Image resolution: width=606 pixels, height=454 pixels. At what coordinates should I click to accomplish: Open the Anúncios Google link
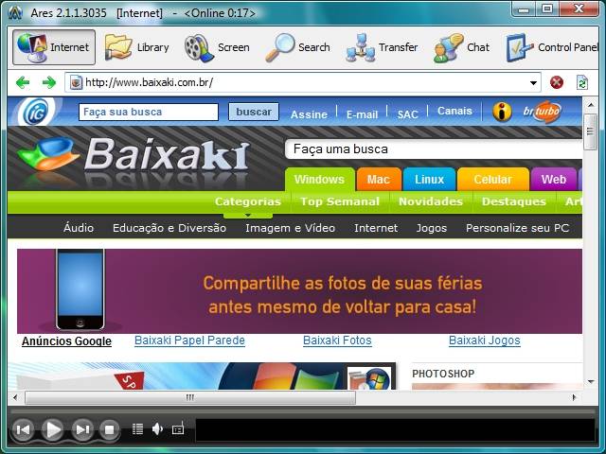66,341
